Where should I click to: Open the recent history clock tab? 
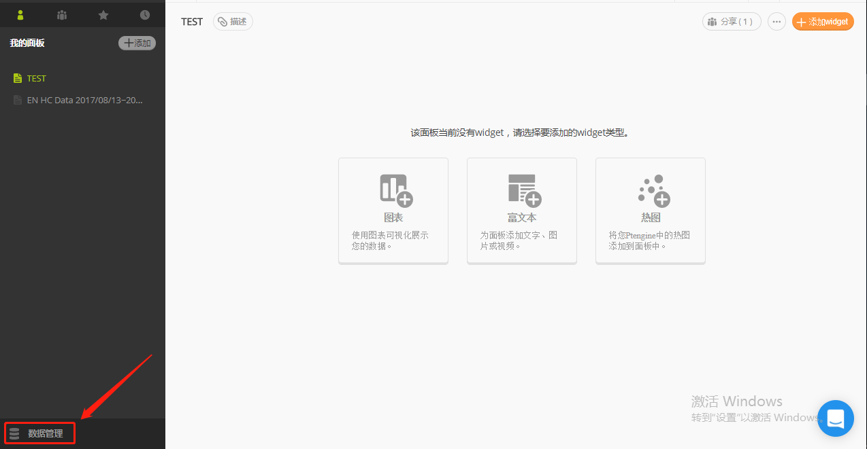[x=145, y=14]
